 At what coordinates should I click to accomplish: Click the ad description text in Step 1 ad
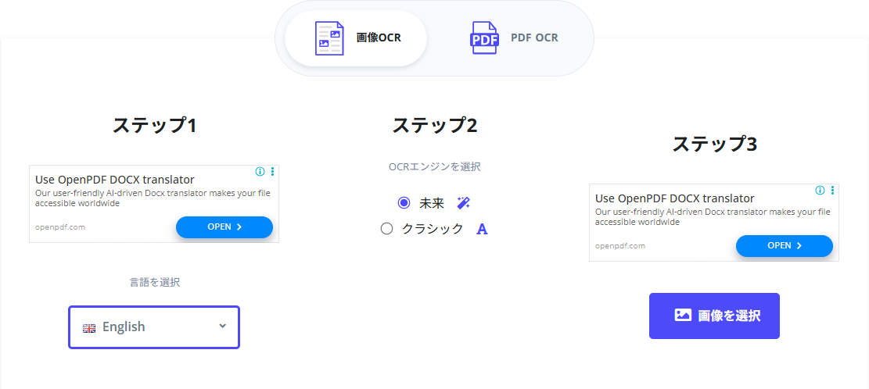click(153, 198)
